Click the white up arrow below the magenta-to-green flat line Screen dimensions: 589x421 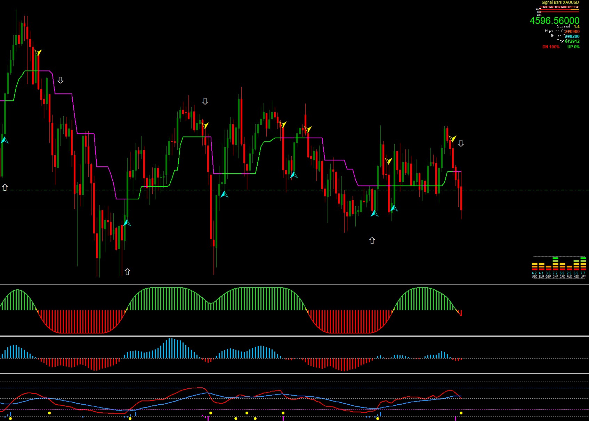coord(372,240)
